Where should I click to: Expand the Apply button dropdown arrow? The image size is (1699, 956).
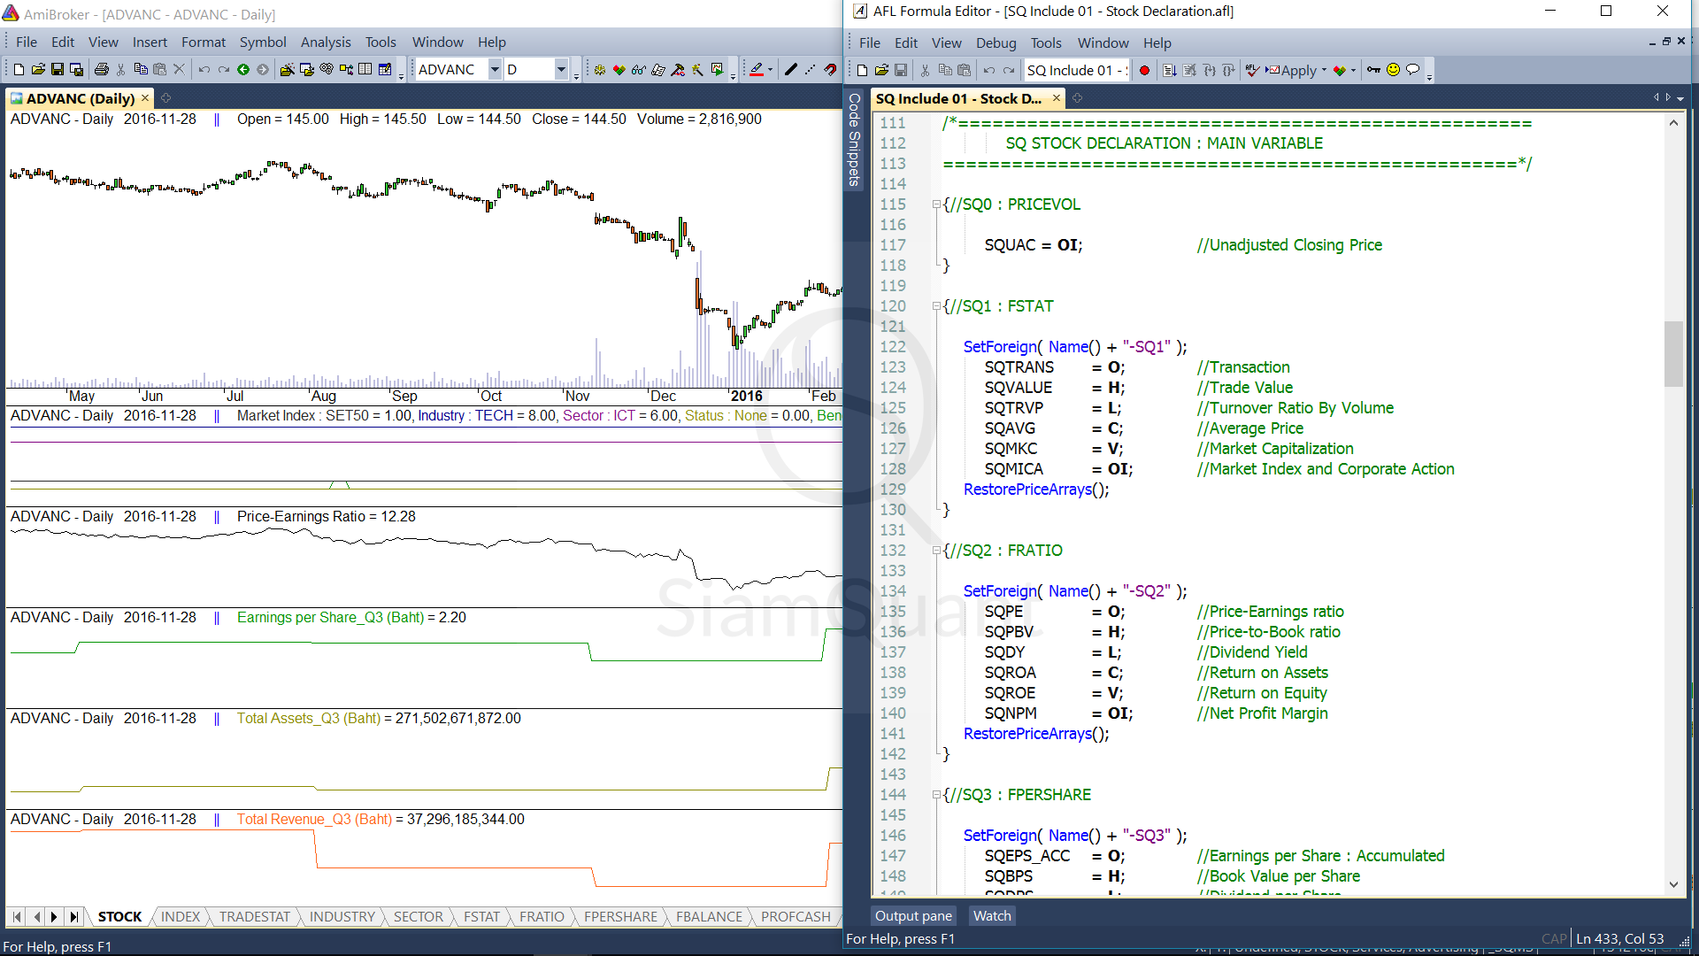[1324, 71]
